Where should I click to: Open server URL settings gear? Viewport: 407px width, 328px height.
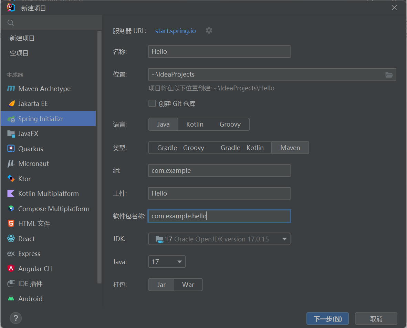pos(209,31)
